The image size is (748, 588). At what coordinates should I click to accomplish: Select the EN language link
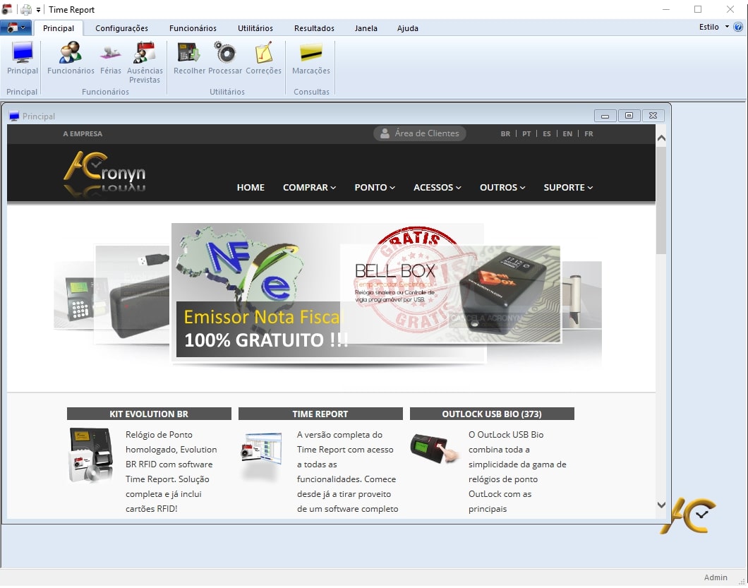(567, 133)
